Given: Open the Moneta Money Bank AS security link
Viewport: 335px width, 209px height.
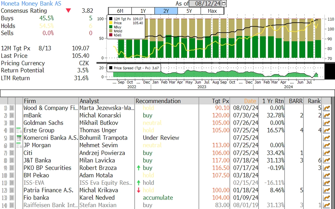Looking at the screenshot, I should coord(31,4).
